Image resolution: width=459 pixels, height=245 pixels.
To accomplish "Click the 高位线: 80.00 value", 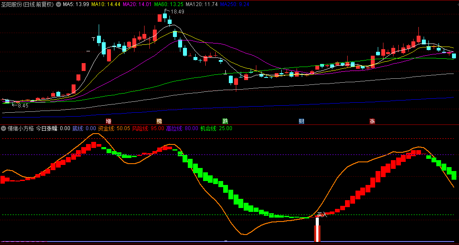I will tap(182, 128).
